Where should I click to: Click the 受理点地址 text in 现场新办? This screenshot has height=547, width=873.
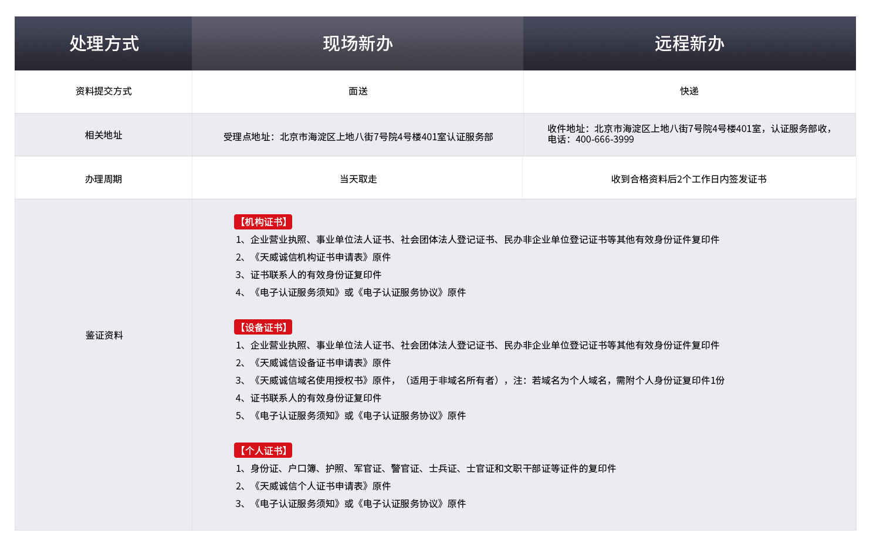(358, 137)
